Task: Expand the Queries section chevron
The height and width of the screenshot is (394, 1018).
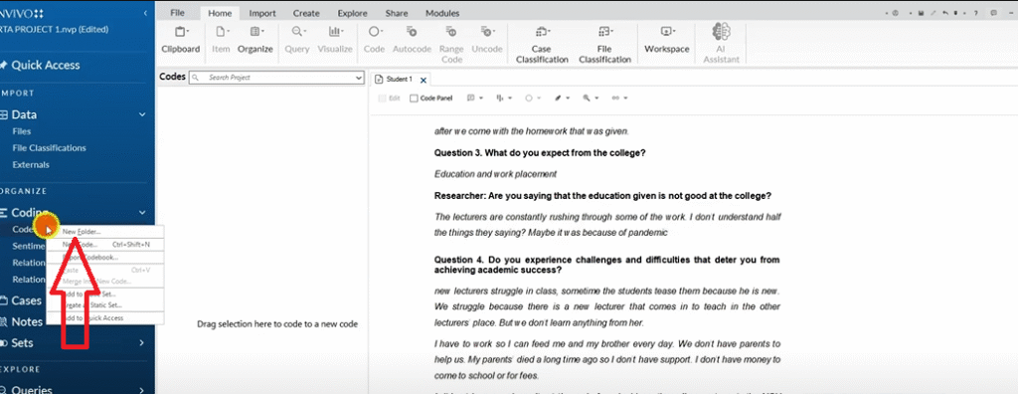Action: pyautogui.click(x=142, y=390)
